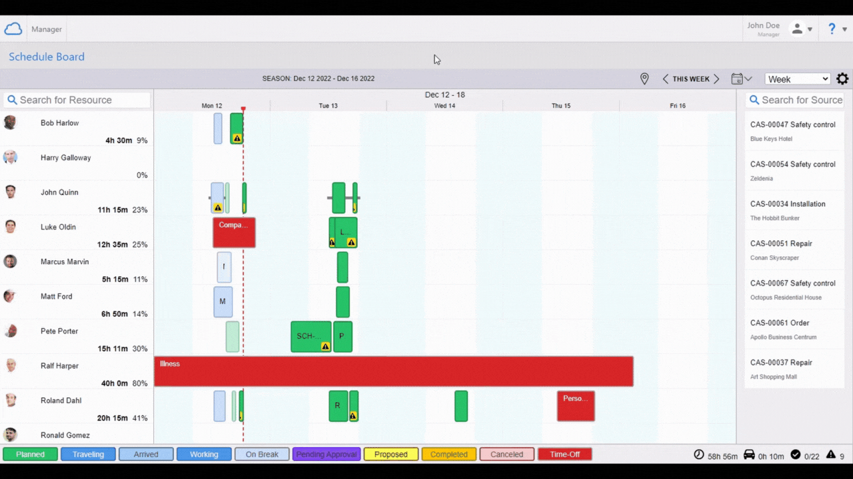Click the cloud logo icon
Viewport: 853px width, 479px height.
coord(13,29)
